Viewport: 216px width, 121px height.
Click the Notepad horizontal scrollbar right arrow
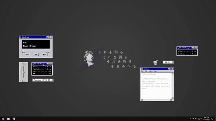pos(170,99)
